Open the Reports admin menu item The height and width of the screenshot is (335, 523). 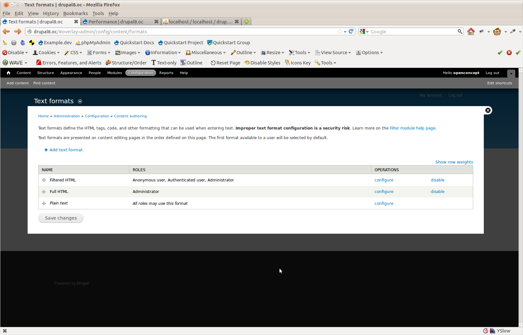click(x=166, y=73)
